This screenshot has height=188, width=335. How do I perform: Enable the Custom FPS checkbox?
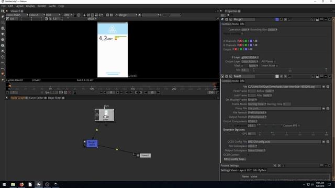pyautogui.click(x=299, y=125)
